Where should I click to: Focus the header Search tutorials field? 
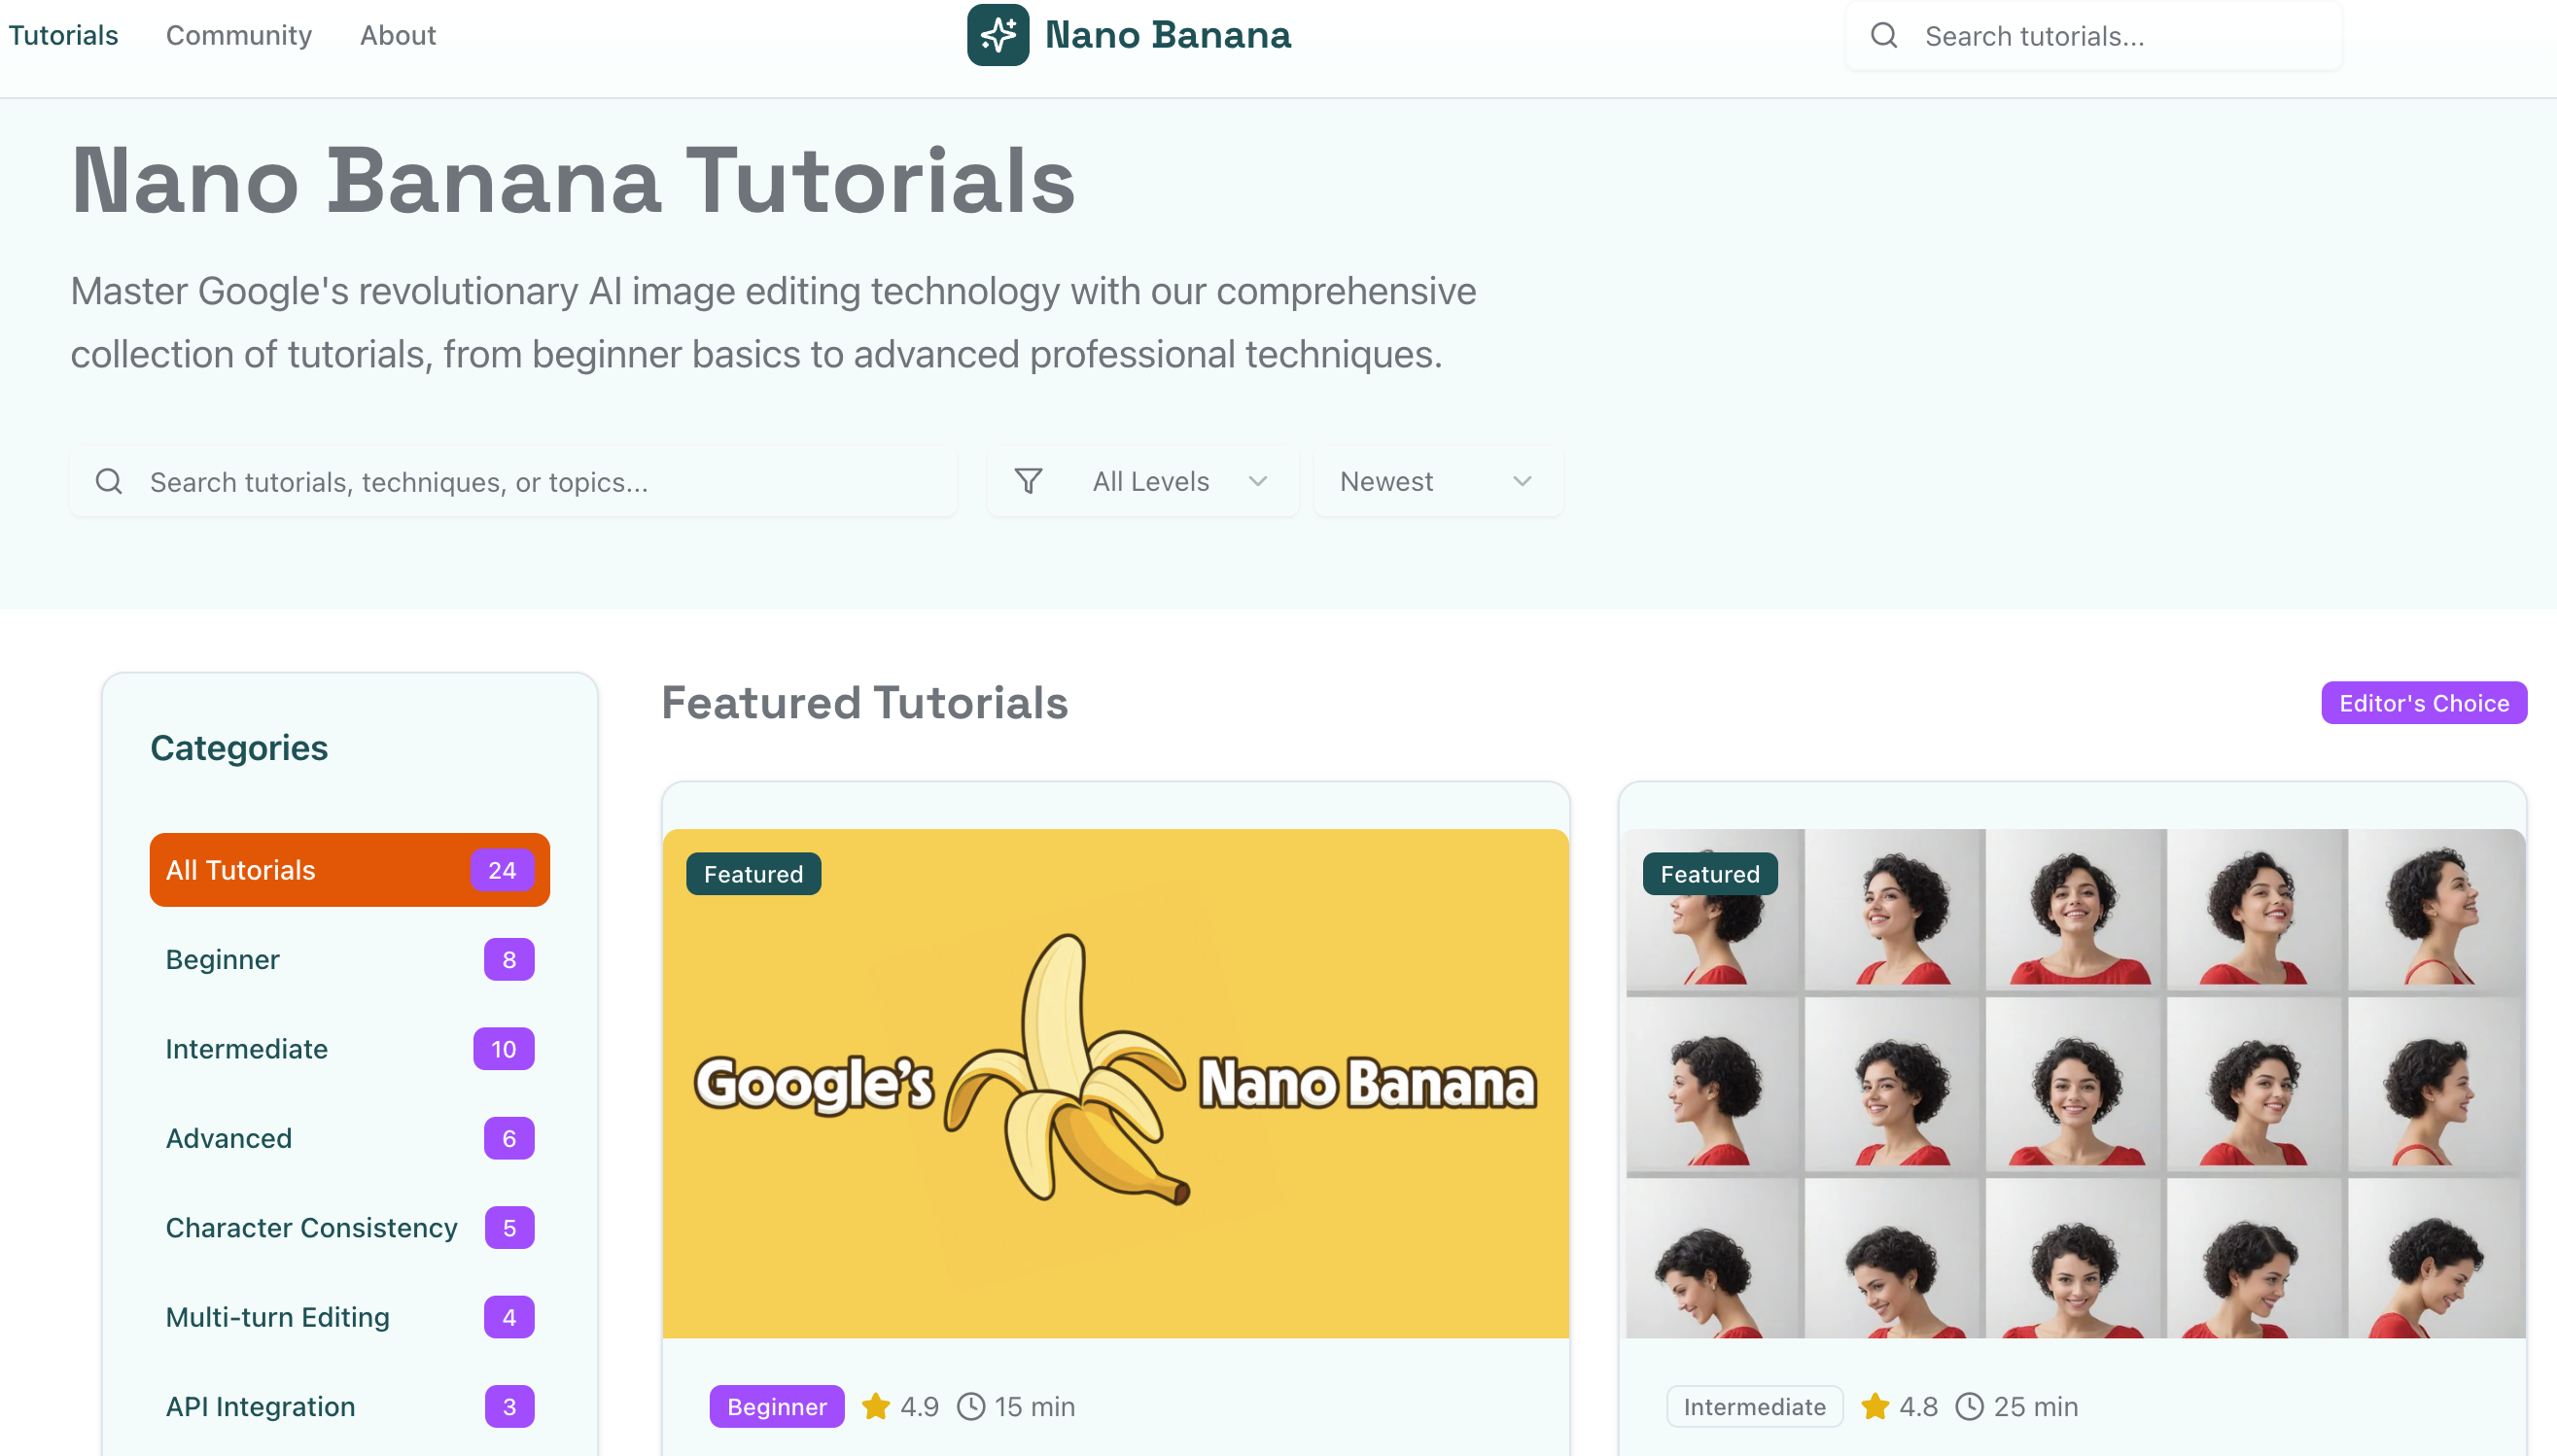point(2094,35)
